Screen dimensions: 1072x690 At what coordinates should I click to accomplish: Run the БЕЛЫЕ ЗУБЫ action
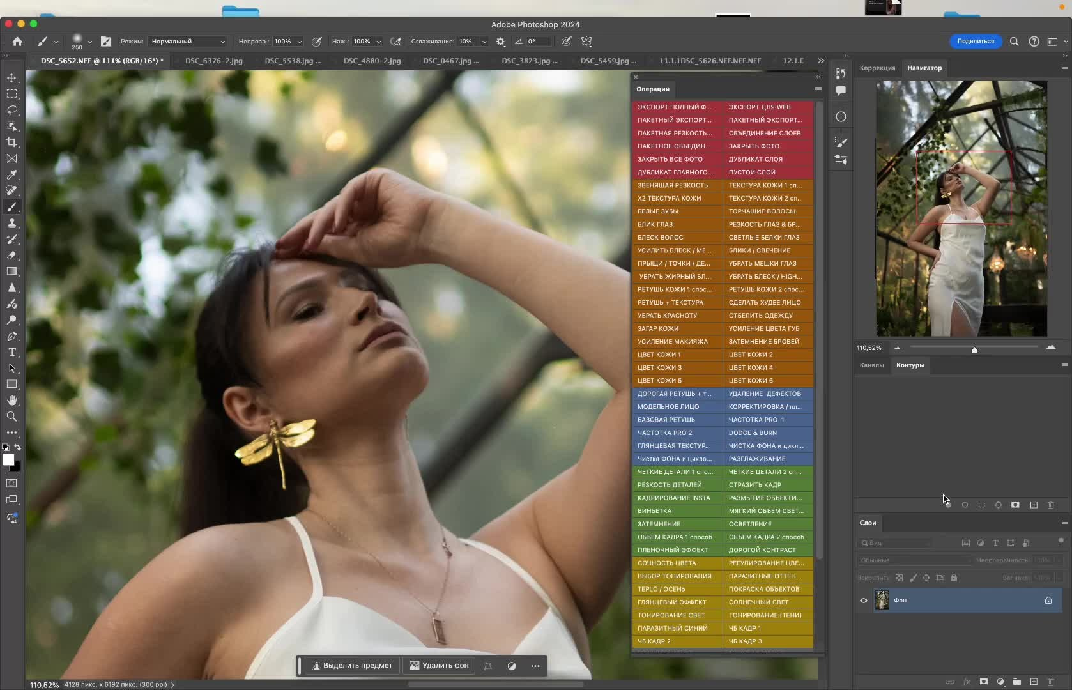[658, 211]
